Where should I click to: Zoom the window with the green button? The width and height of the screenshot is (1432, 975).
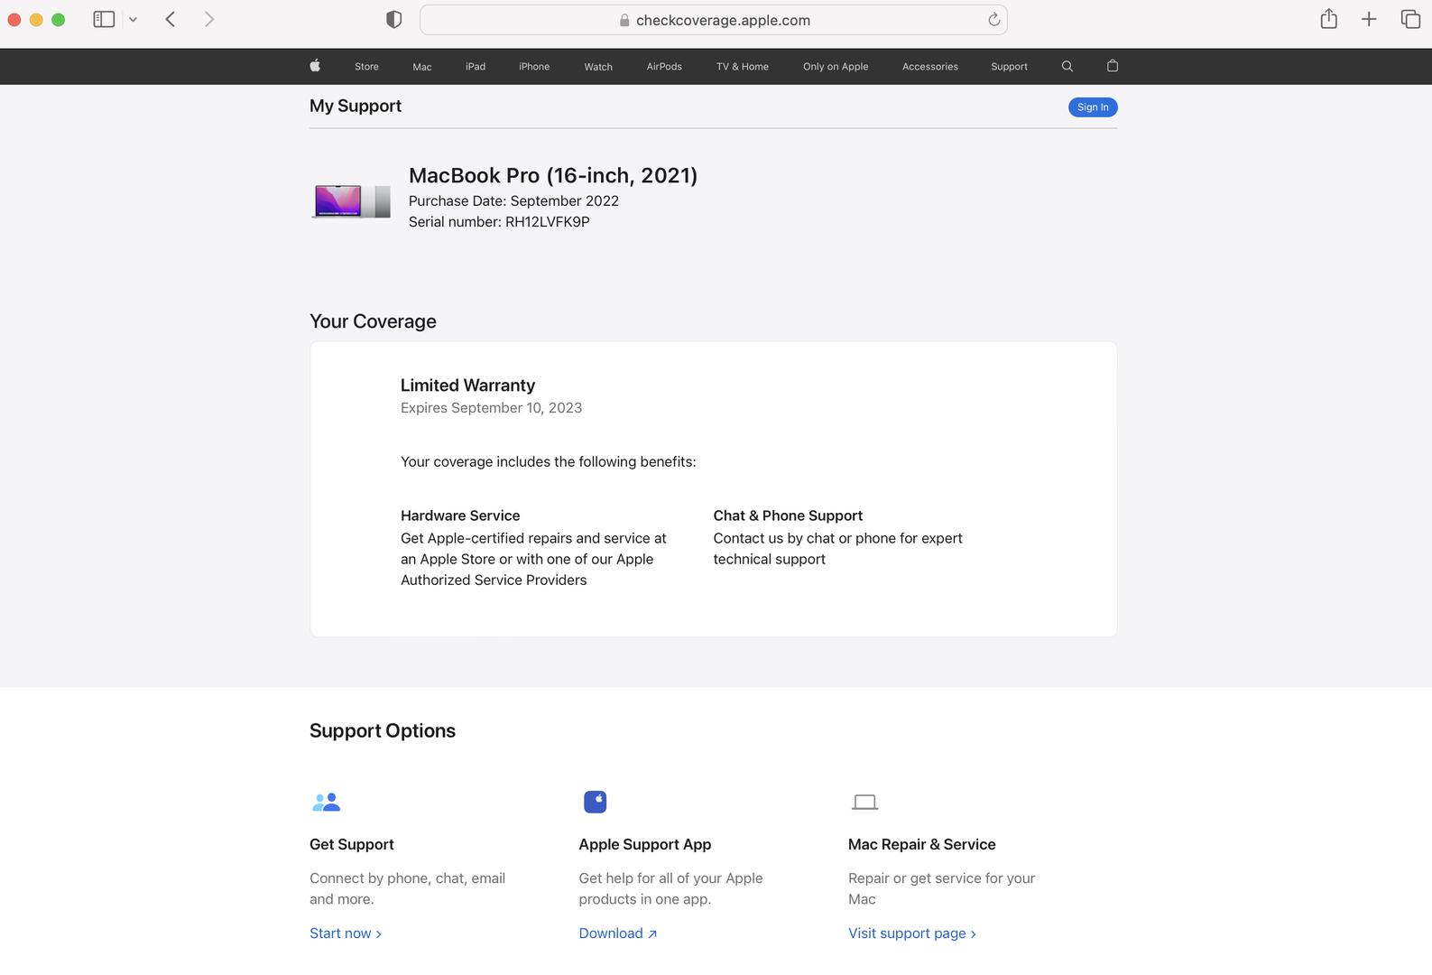coord(59,20)
